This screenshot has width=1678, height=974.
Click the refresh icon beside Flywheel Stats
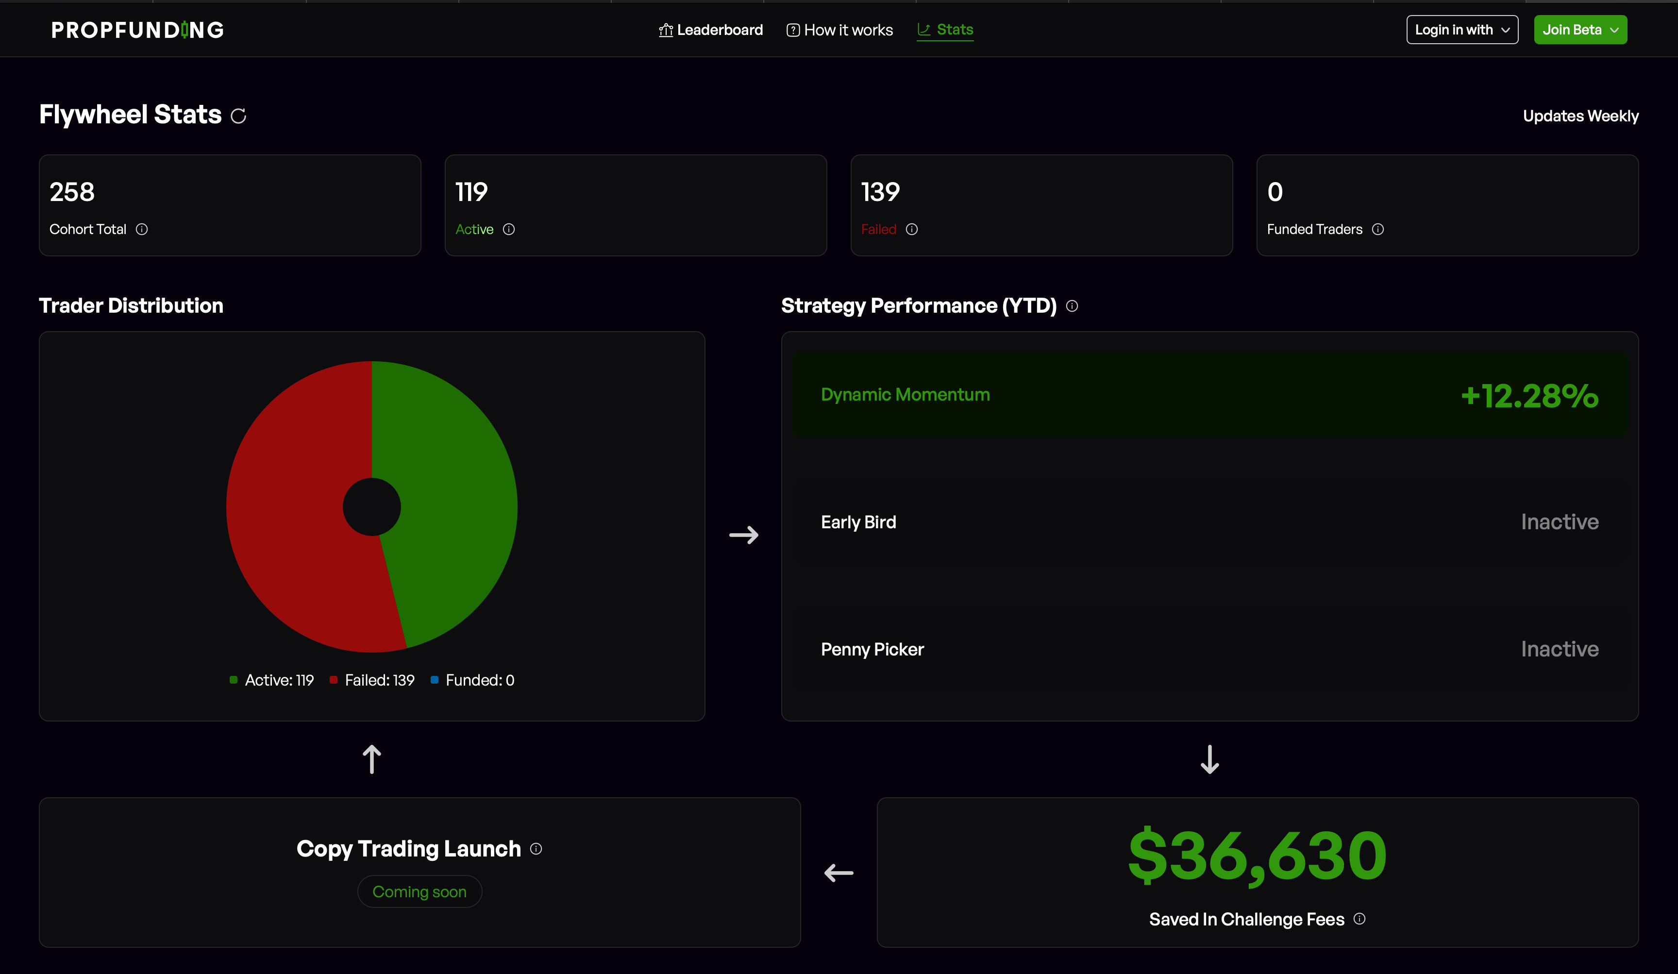click(238, 117)
